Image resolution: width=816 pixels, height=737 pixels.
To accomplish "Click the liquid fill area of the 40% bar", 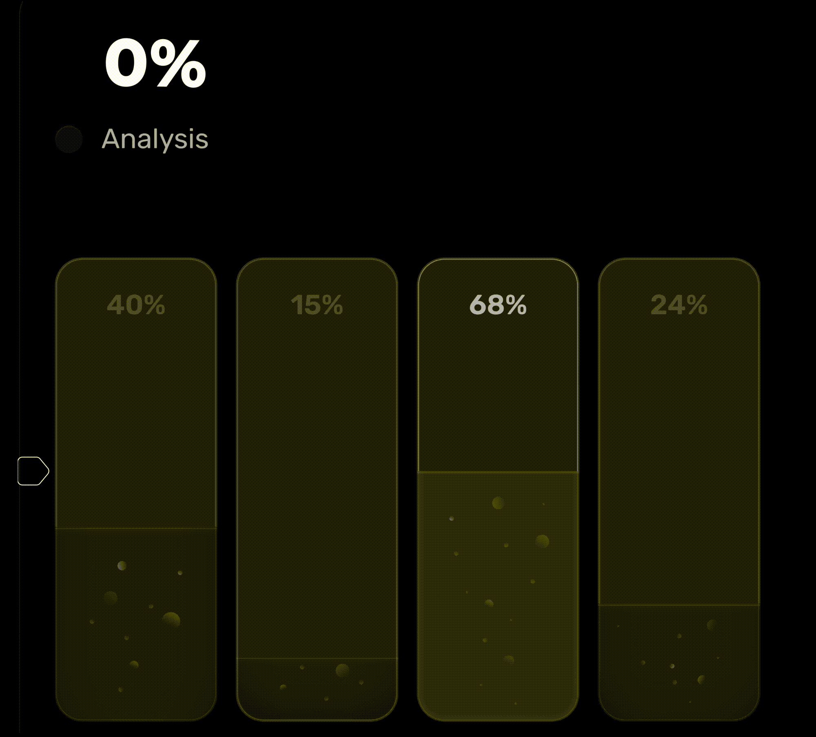I will [x=136, y=653].
